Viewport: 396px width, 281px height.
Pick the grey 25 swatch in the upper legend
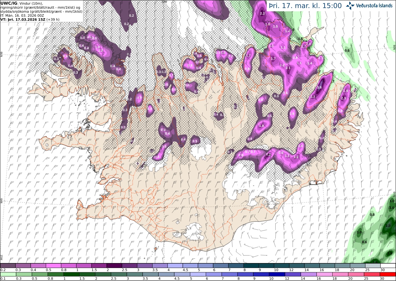[x=373, y=266]
